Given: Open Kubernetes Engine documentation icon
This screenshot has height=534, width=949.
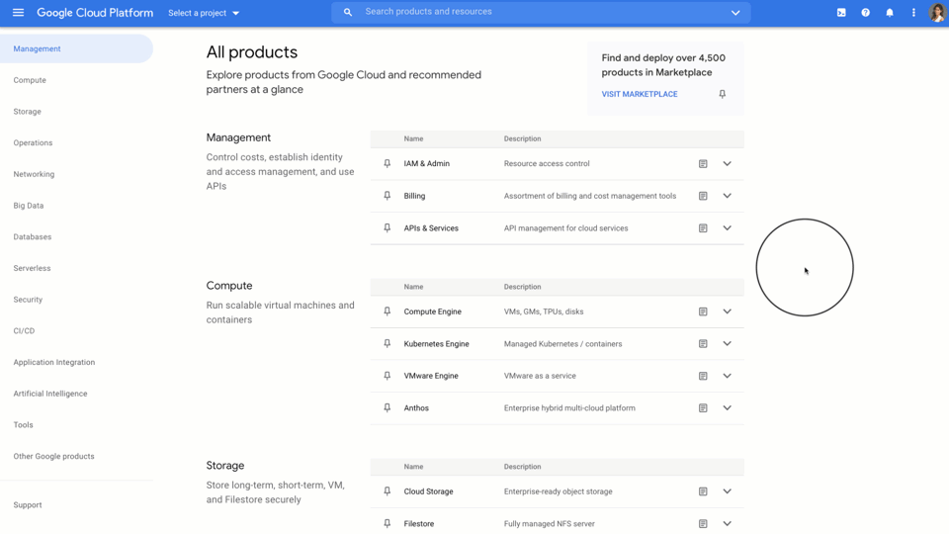Looking at the screenshot, I should 703,343.
